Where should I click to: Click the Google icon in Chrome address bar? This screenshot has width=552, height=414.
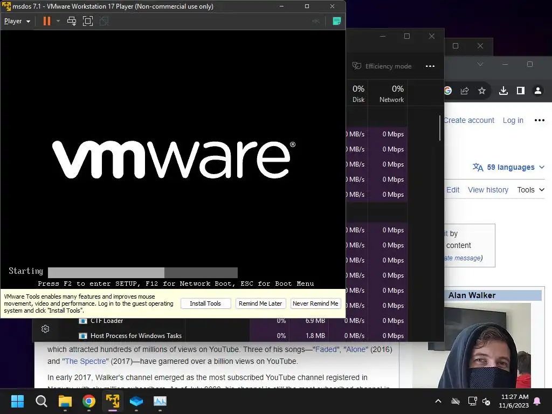click(x=448, y=91)
